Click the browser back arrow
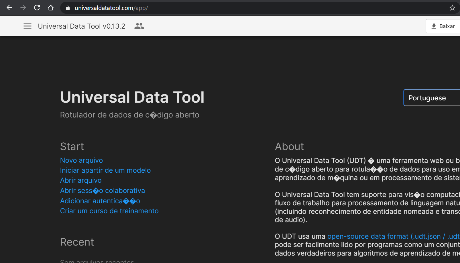460x263 pixels. point(9,8)
